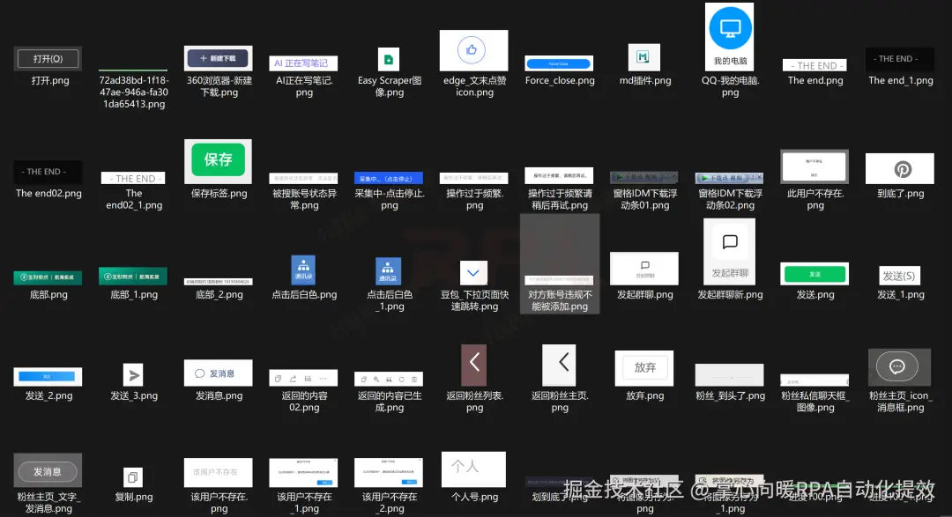Viewport: 952px width, 517px height.
Task: Select the 360浏览器-新建下载.png thumbnail
Action: pyautogui.click(x=218, y=58)
